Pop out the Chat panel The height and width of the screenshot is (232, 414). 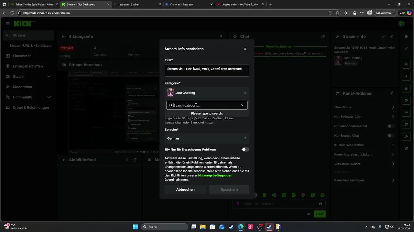(x=323, y=37)
